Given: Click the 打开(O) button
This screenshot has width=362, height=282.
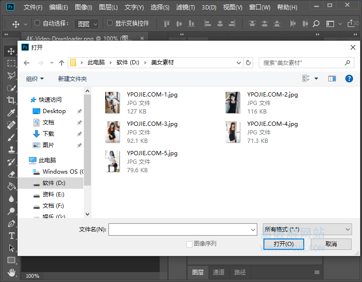Looking at the screenshot, I should [x=284, y=244].
